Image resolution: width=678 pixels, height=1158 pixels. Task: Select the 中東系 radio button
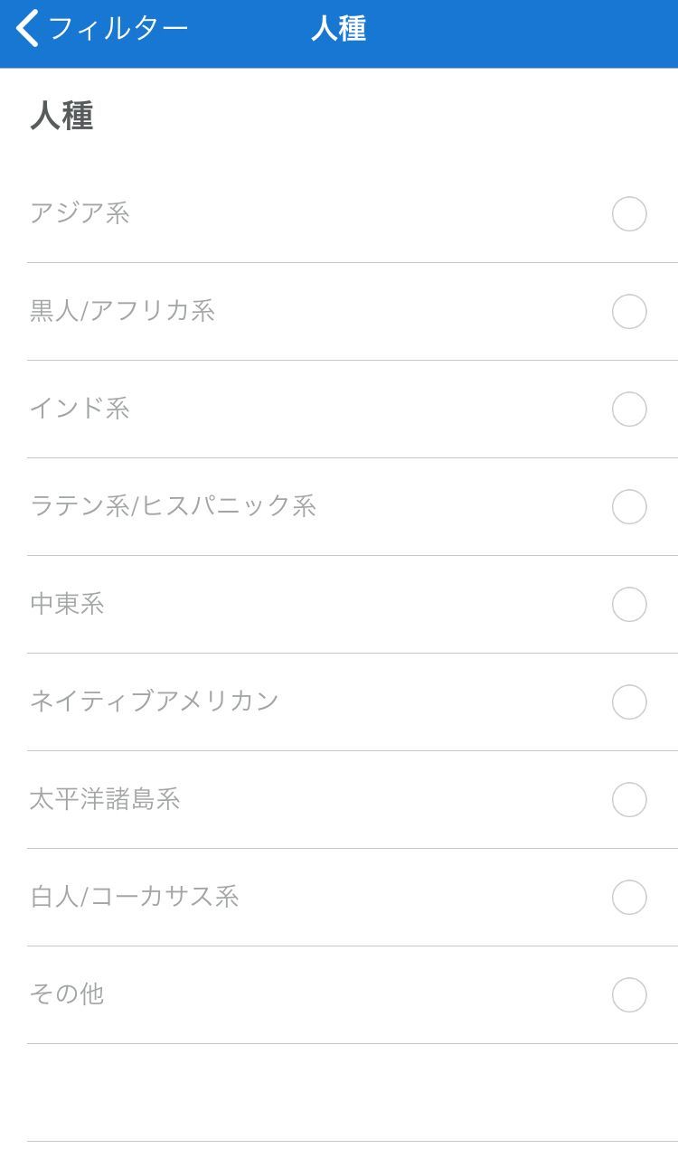(629, 605)
